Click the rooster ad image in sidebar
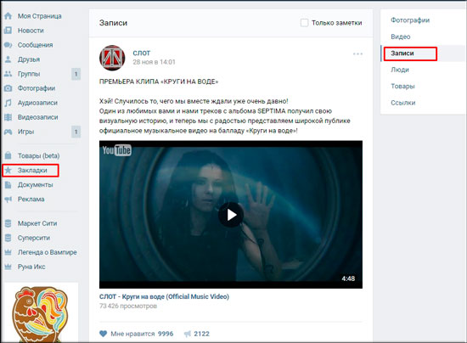This screenshot has width=467, height=343. pyautogui.click(x=41, y=314)
